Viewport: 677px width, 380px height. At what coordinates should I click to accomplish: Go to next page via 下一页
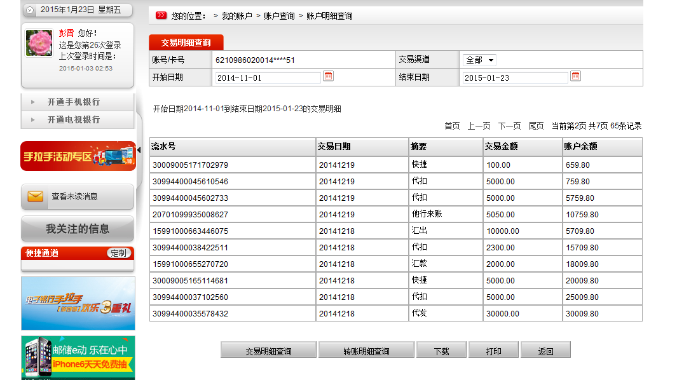509,126
